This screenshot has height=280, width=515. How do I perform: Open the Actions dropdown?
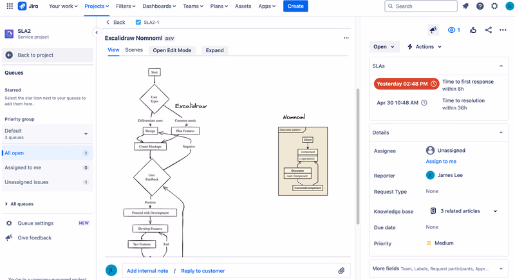click(x=424, y=46)
